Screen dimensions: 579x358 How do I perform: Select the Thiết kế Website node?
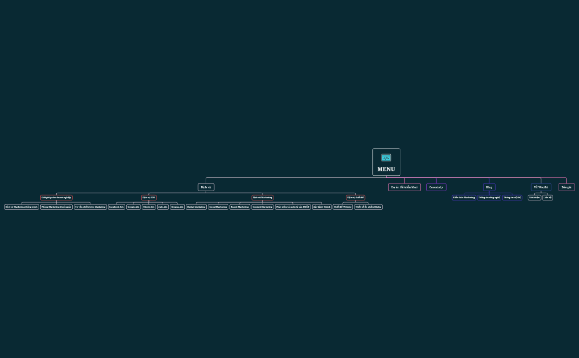tap(342, 207)
